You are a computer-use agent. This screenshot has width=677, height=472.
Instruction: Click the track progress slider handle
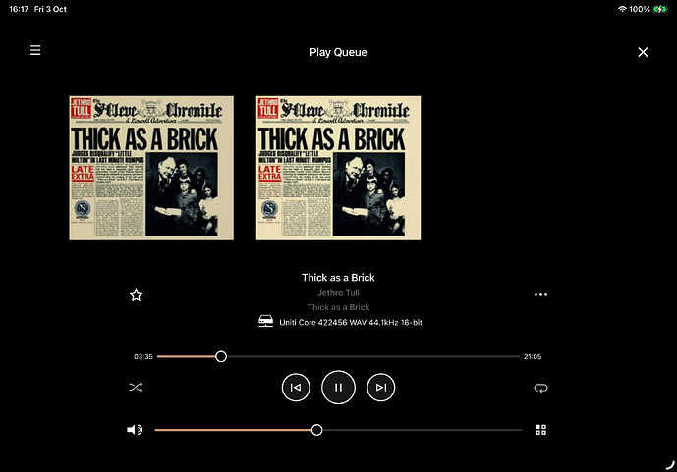click(221, 356)
